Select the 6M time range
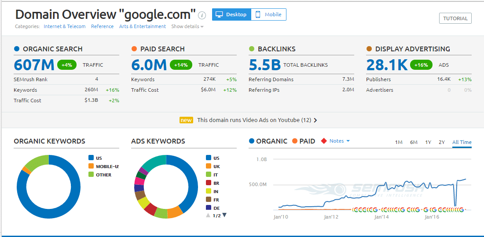The image size is (484, 237). [x=414, y=142]
